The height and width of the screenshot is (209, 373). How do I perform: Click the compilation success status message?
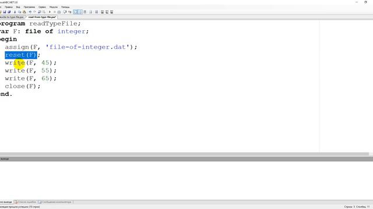20,207
